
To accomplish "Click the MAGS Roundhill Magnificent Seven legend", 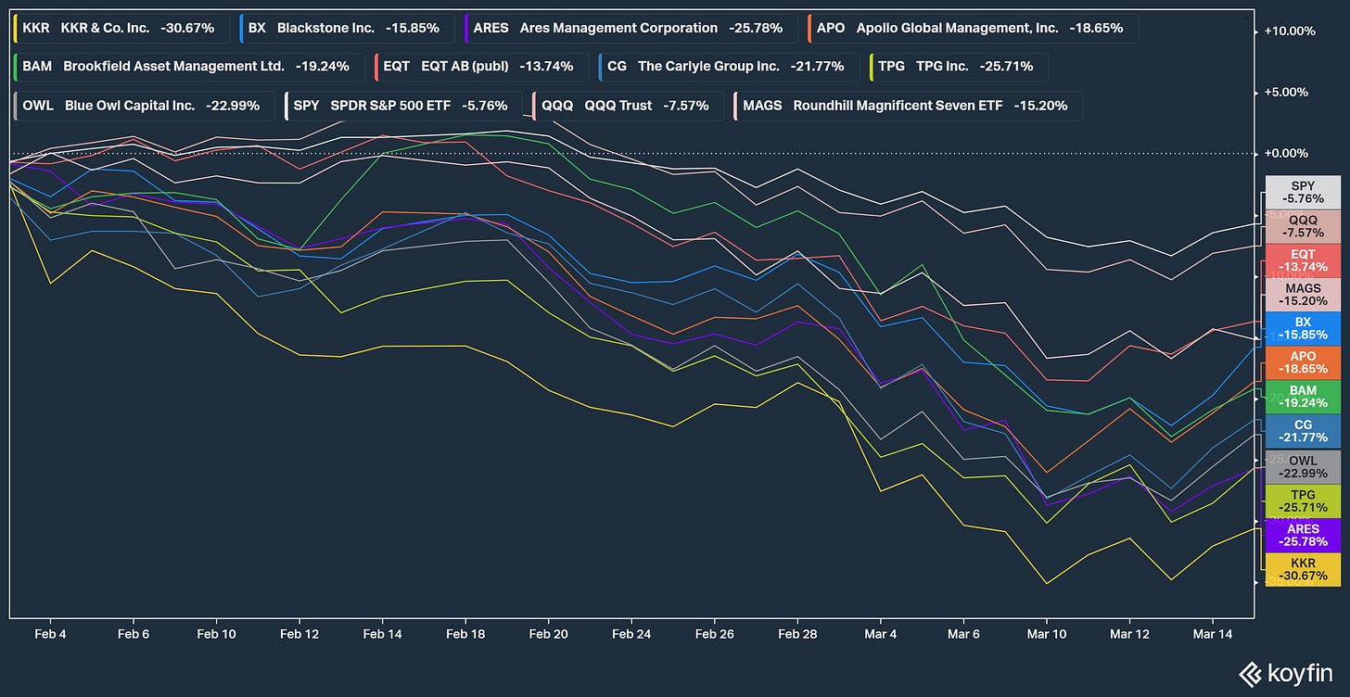I will (x=907, y=106).
